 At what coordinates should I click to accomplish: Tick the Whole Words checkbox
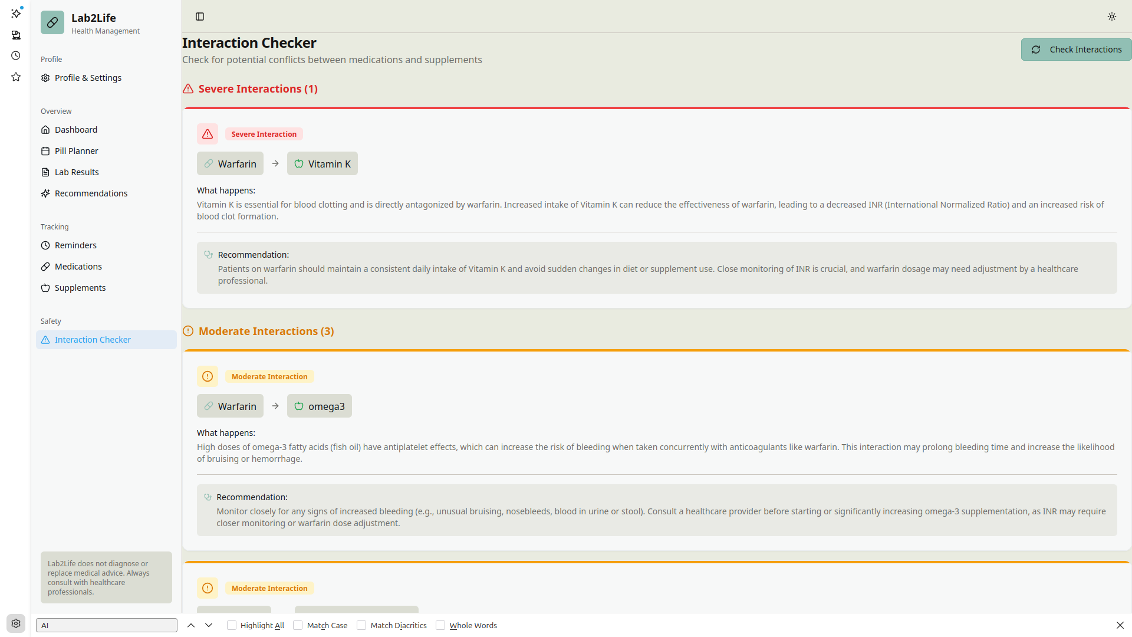tap(440, 625)
